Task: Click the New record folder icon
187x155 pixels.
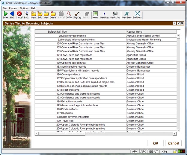Action: click(x=34, y=14)
